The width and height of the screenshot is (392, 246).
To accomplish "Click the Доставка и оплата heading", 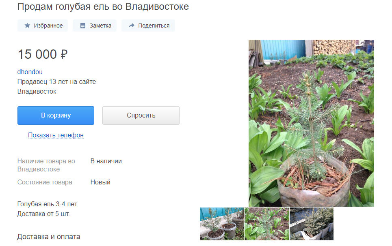I will (49, 237).
